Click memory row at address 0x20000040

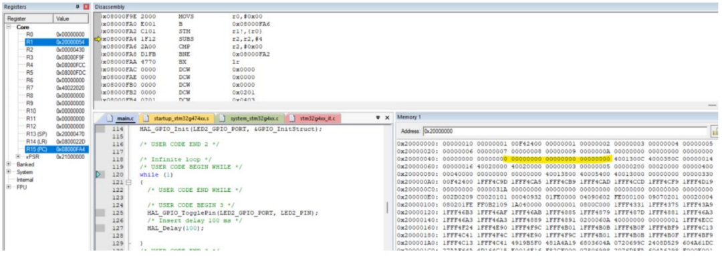pyautogui.click(x=555, y=159)
